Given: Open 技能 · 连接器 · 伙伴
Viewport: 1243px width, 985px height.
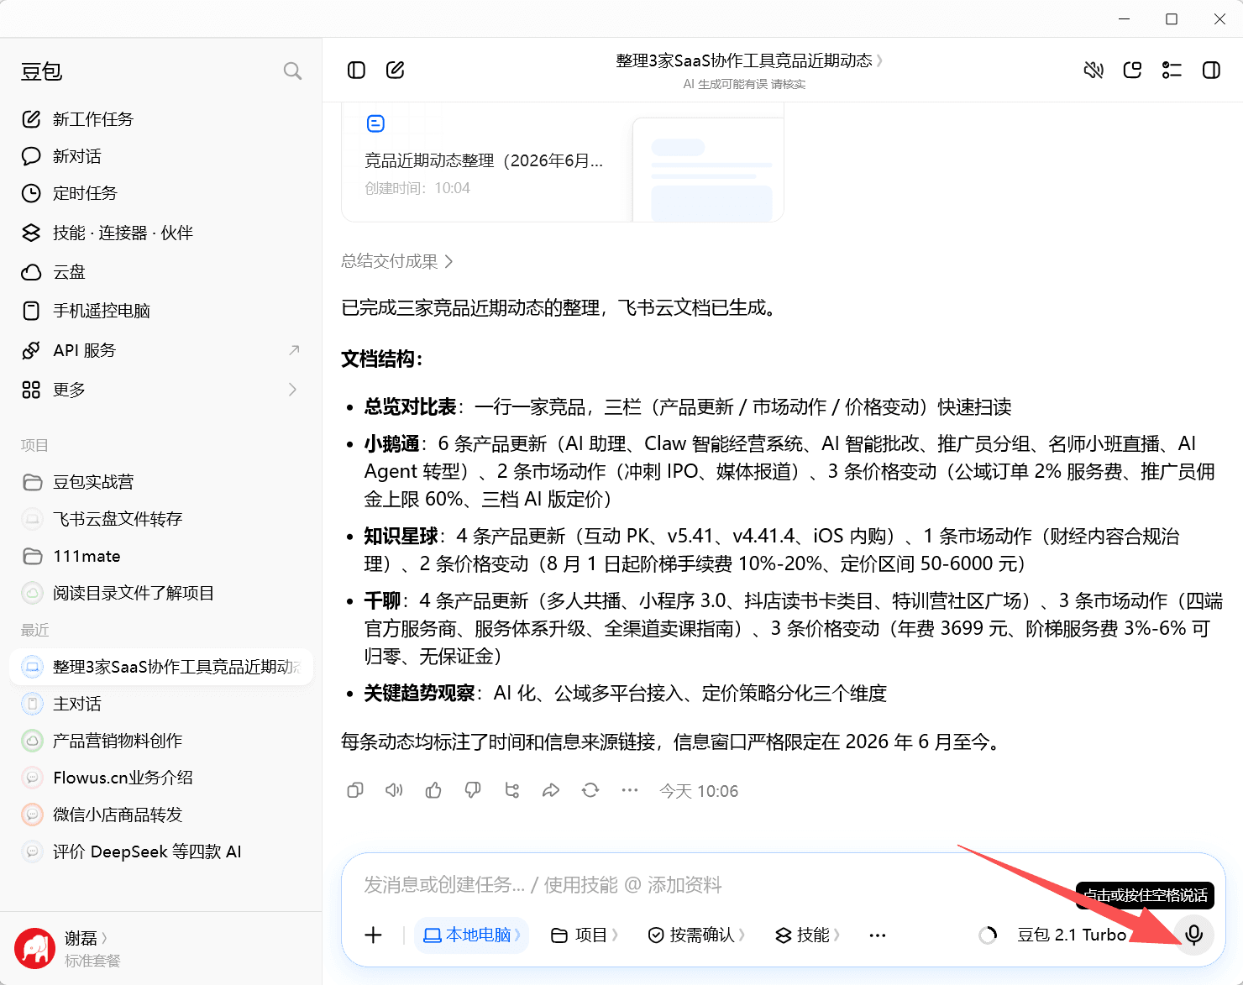Looking at the screenshot, I should click(x=160, y=233).
